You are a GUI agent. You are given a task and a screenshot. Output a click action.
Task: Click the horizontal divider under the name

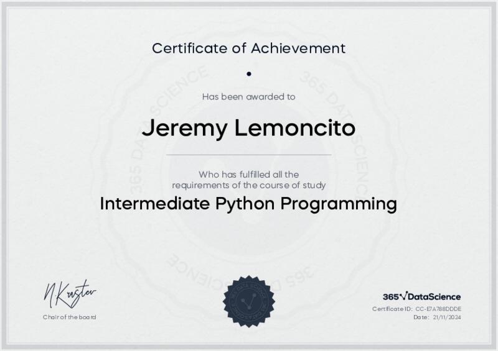[x=249, y=154]
